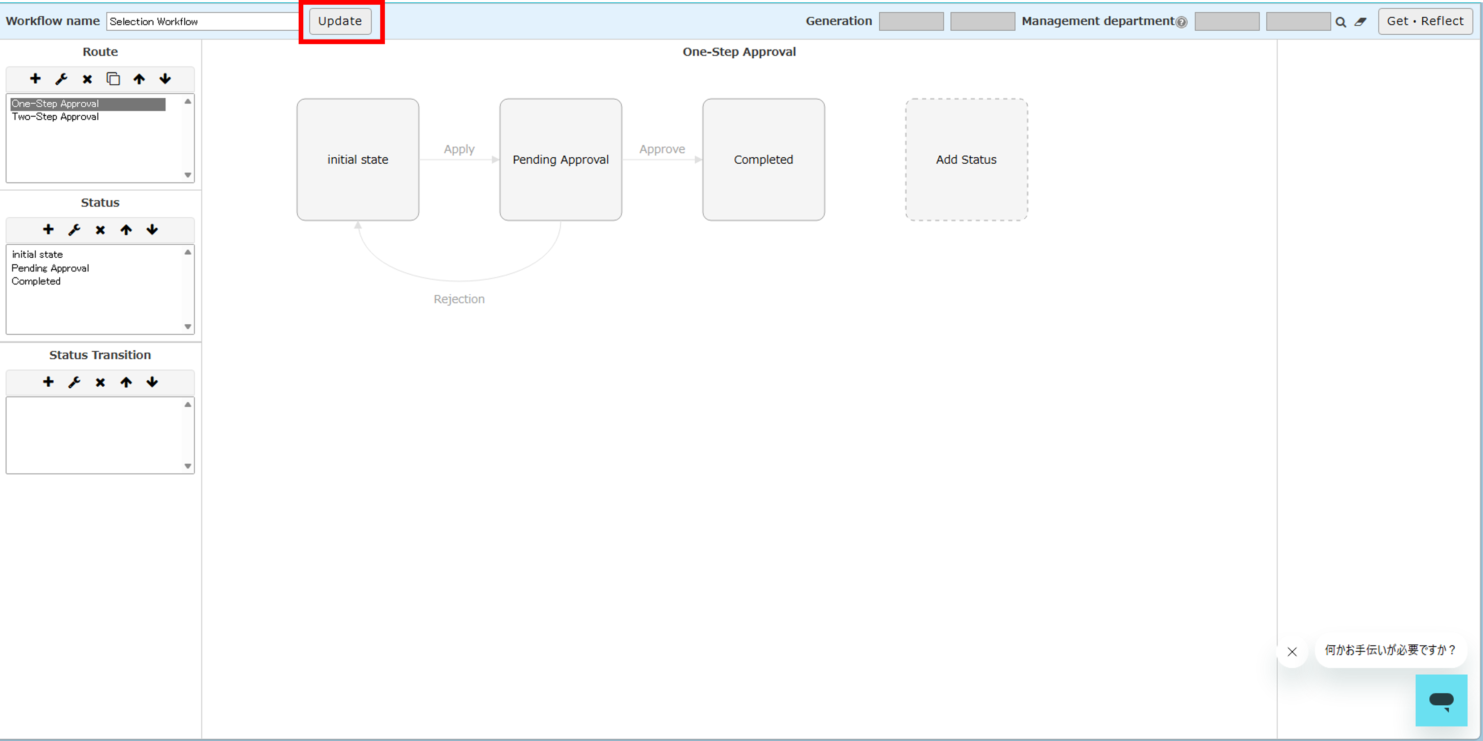Move status down with arrow icon
This screenshot has height=741, width=1483.
point(152,230)
